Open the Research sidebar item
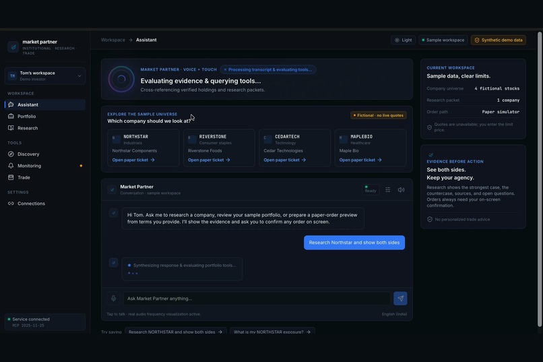543x362 pixels. [x=45, y=128]
